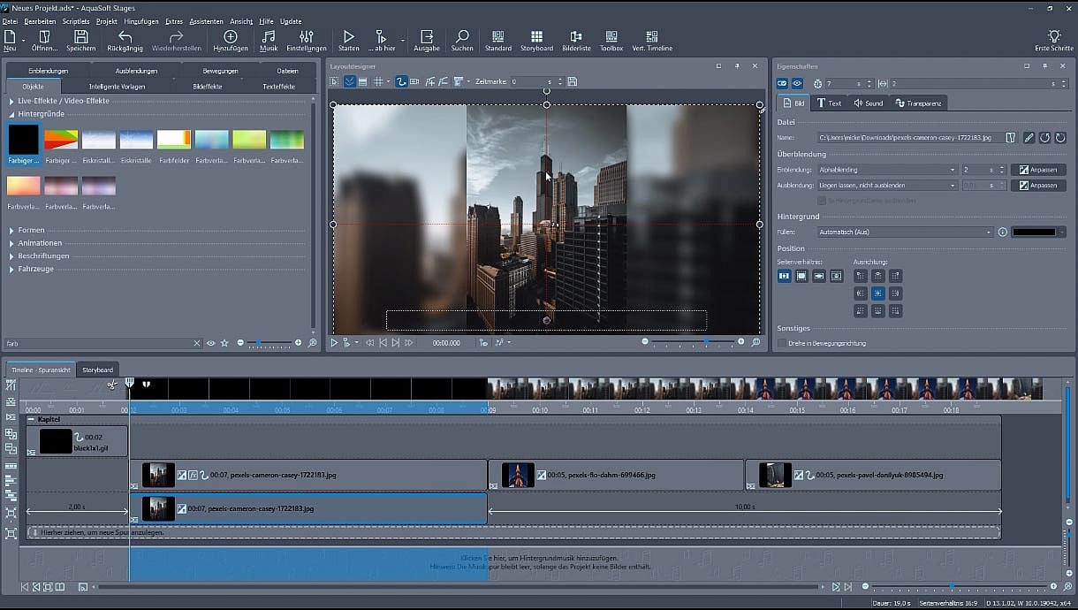Open the Toolbox icon
The image size is (1078, 610).
[x=611, y=39]
